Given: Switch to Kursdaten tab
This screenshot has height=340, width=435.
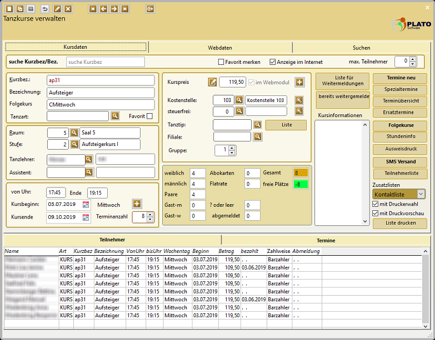Looking at the screenshot, I should pos(76,47).
